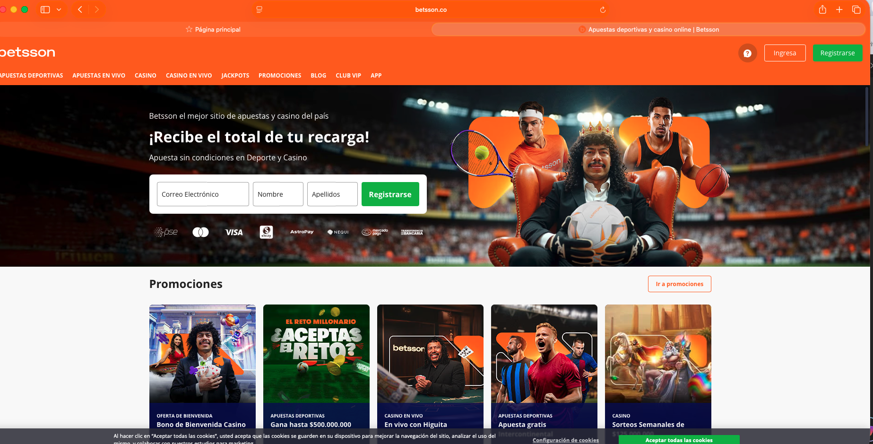Click the Nequi payment logo
The height and width of the screenshot is (444, 873).
point(338,232)
